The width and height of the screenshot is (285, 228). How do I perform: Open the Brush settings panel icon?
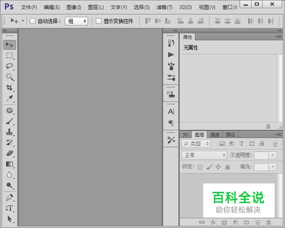click(171, 78)
